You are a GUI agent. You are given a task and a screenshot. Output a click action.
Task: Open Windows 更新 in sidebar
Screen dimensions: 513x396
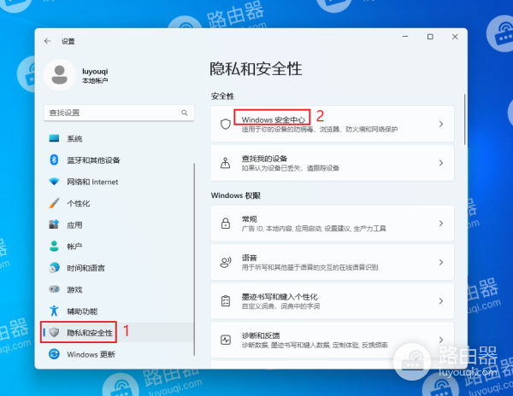pyautogui.click(x=91, y=354)
